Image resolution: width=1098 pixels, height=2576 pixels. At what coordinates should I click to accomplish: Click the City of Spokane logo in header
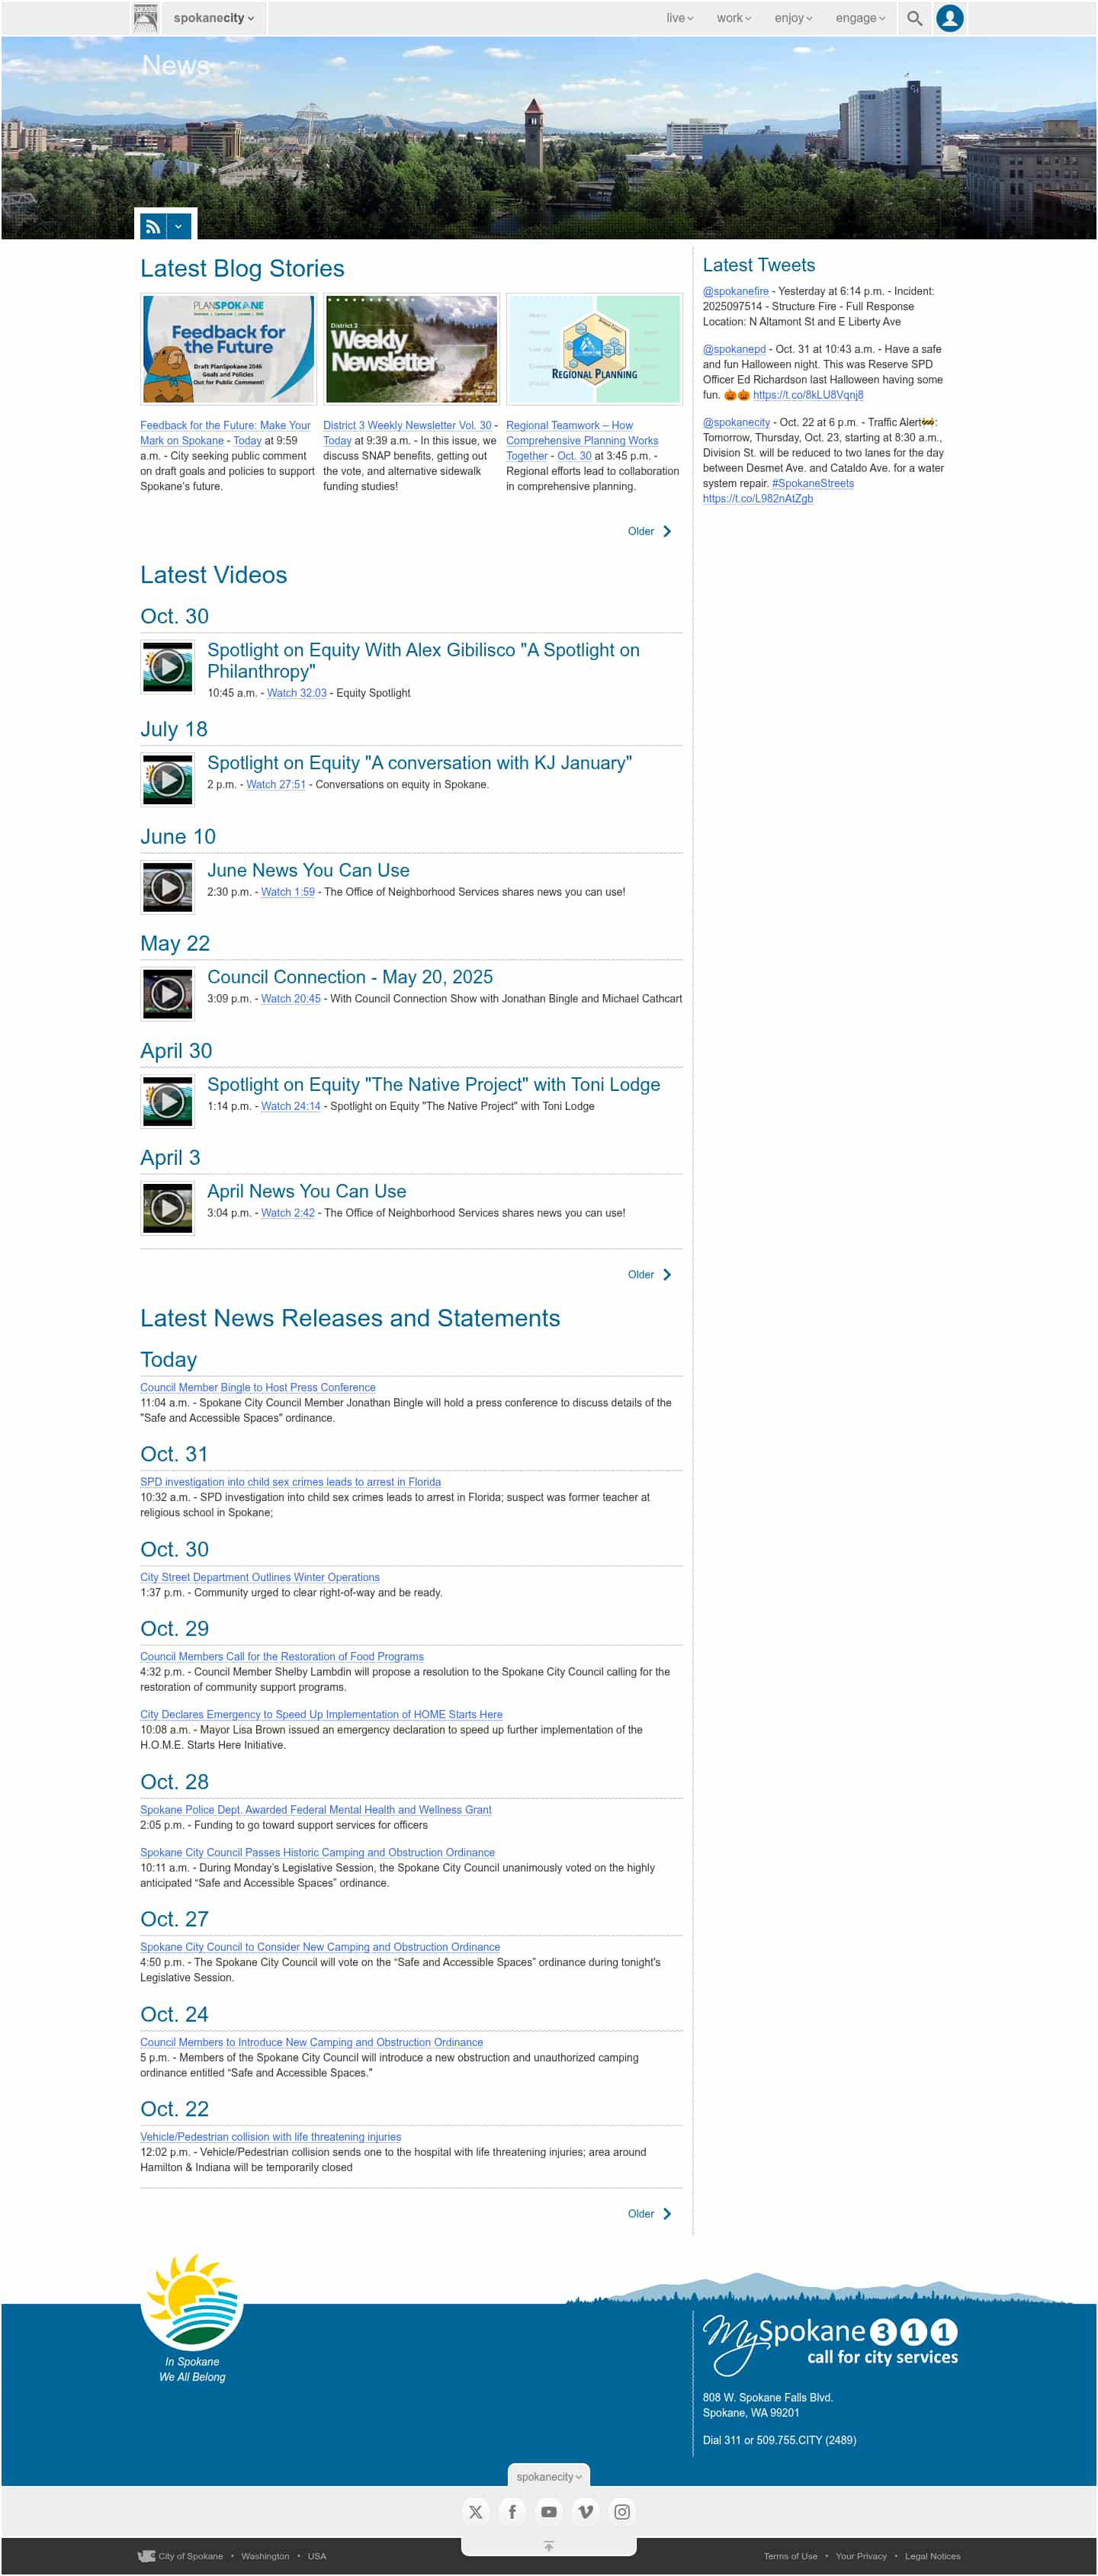click(x=146, y=18)
